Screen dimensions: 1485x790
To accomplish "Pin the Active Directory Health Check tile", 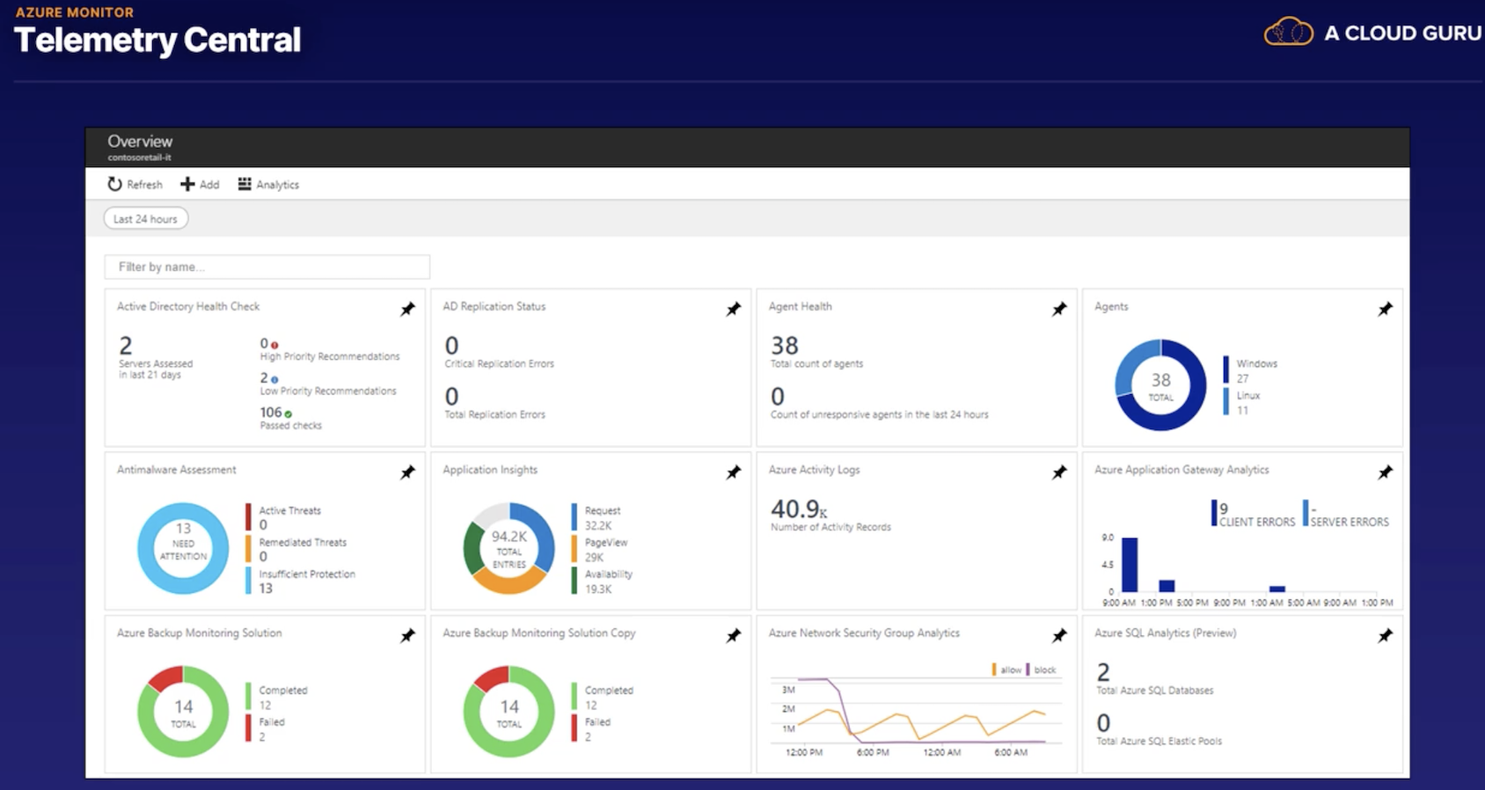I will (x=407, y=309).
